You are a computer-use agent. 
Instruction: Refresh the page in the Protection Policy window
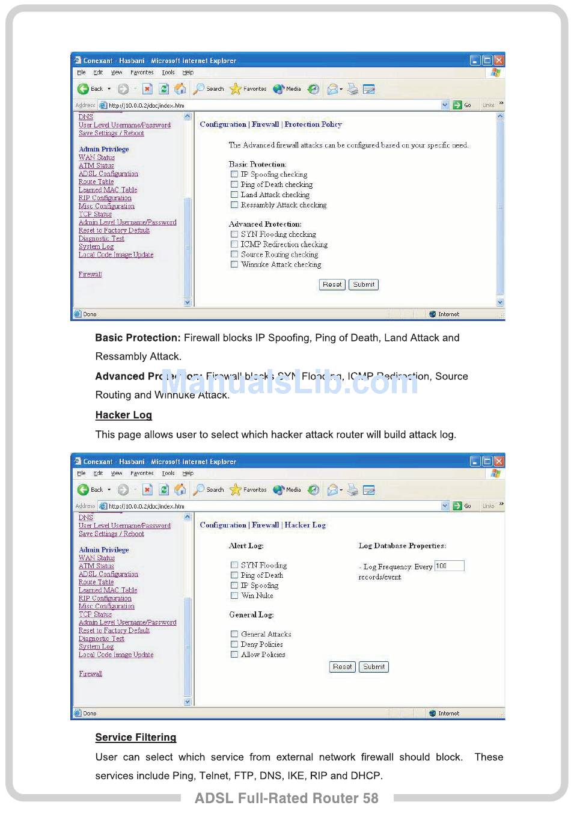tap(163, 89)
